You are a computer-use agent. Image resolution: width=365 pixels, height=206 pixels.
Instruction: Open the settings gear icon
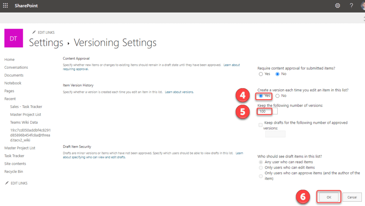click(338, 6)
